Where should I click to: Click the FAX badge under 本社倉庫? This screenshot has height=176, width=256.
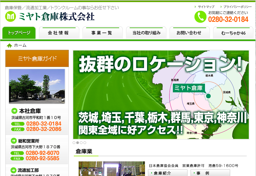click(18, 129)
